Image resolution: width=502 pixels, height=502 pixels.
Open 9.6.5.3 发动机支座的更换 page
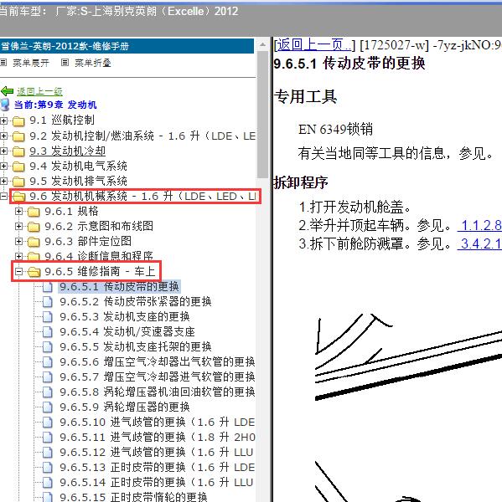(125, 317)
